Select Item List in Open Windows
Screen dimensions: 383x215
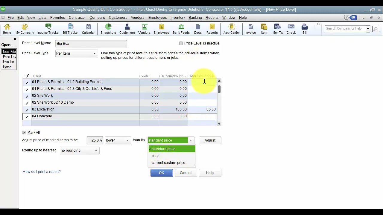[9, 62]
